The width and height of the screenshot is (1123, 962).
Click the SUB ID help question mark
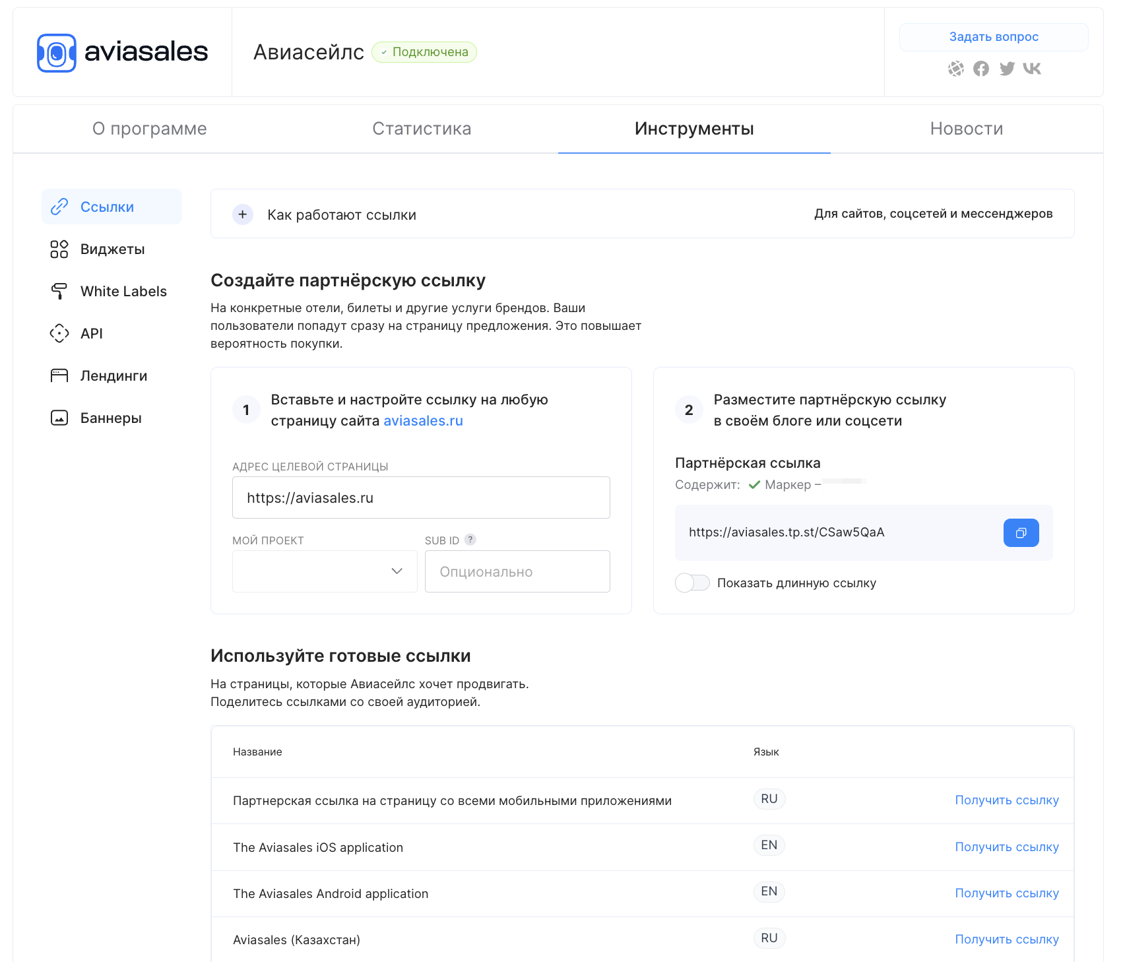coord(470,540)
